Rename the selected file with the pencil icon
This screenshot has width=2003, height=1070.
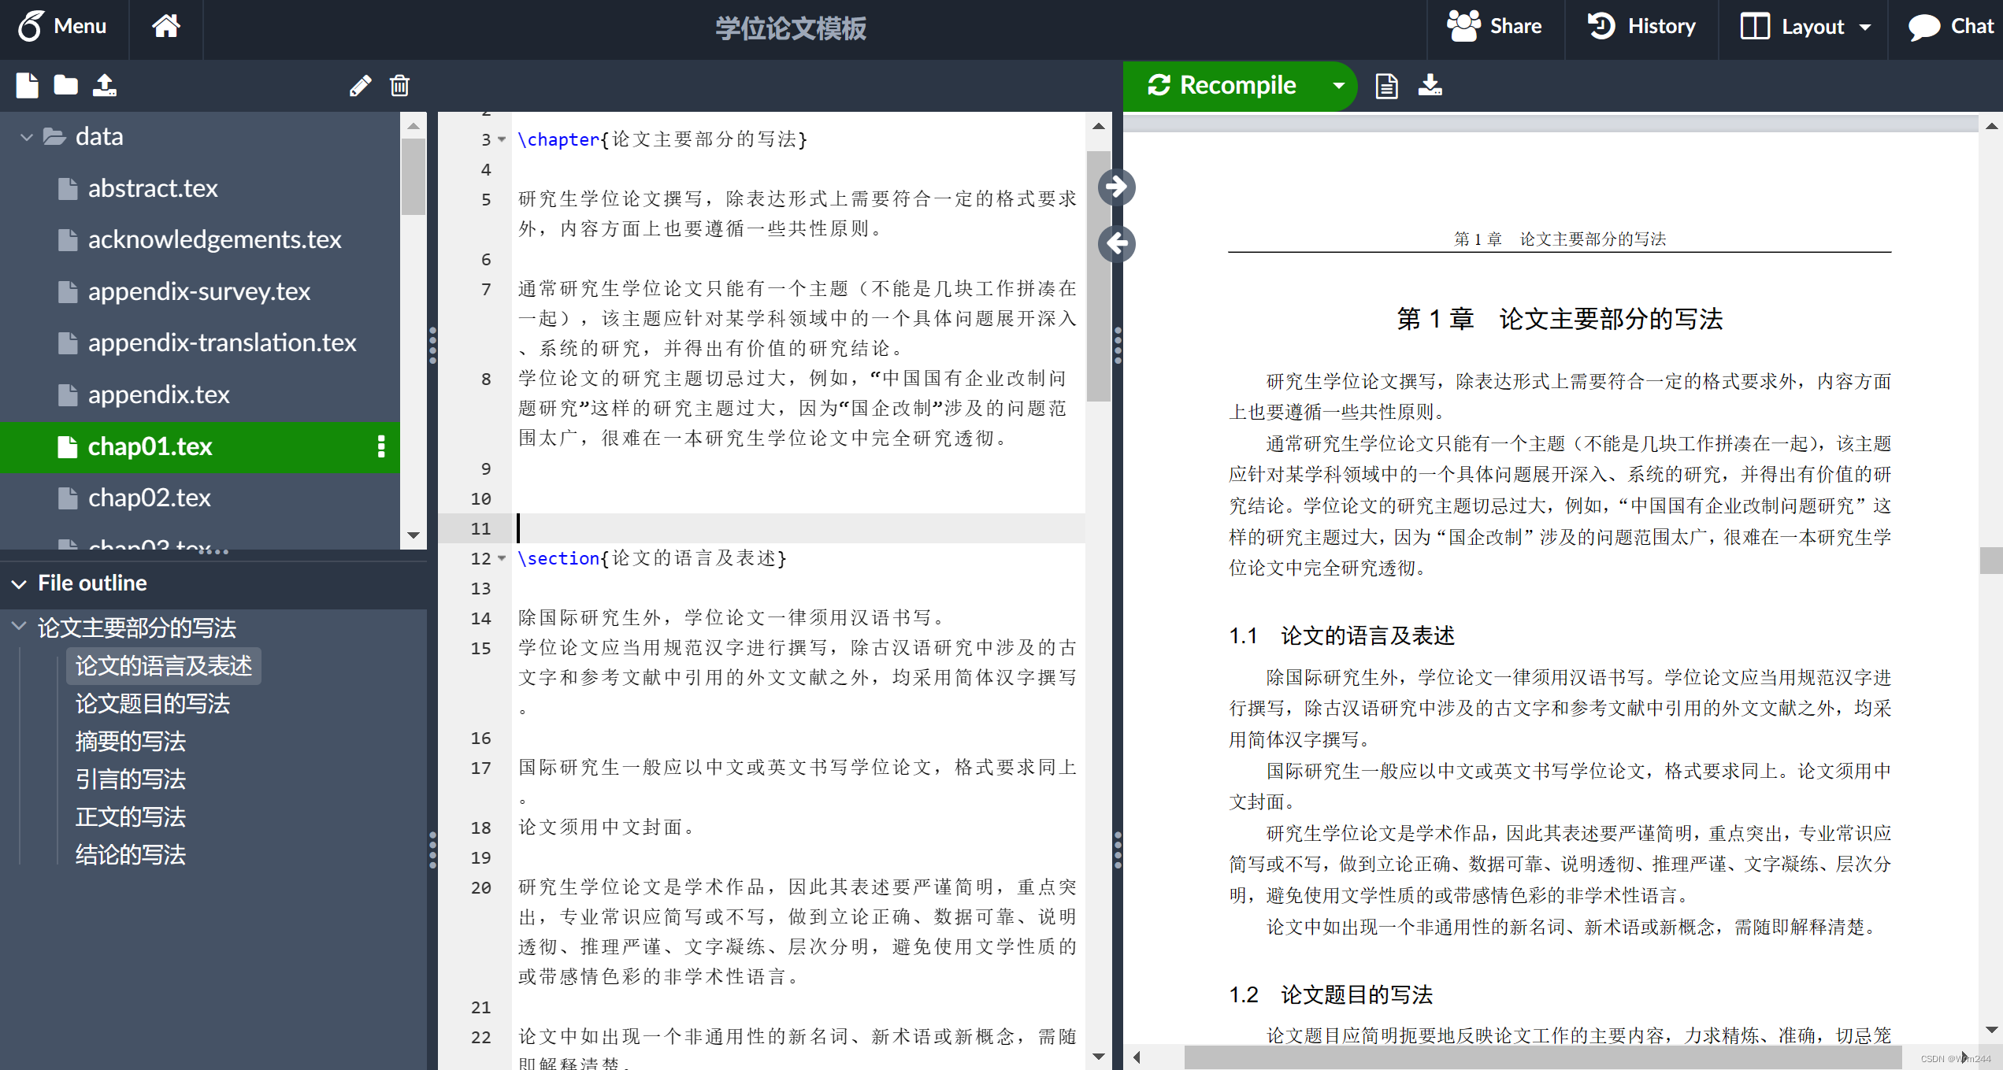[361, 85]
